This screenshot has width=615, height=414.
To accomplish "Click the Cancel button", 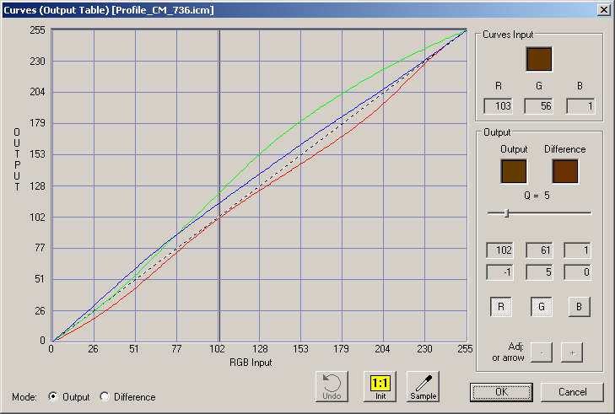I will click(x=572, y=392).
